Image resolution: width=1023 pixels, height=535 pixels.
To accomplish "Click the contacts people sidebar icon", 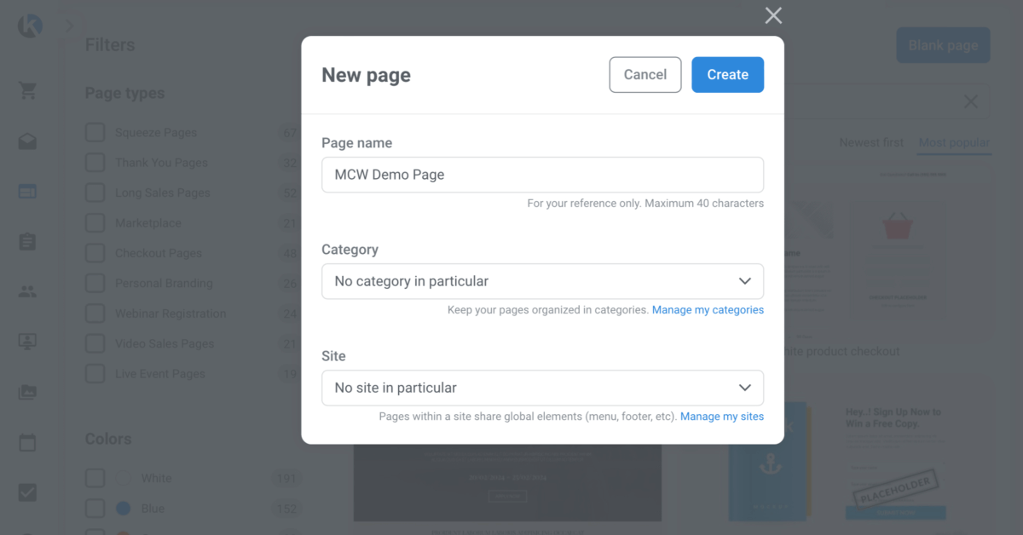I will [x=27, y=292].
